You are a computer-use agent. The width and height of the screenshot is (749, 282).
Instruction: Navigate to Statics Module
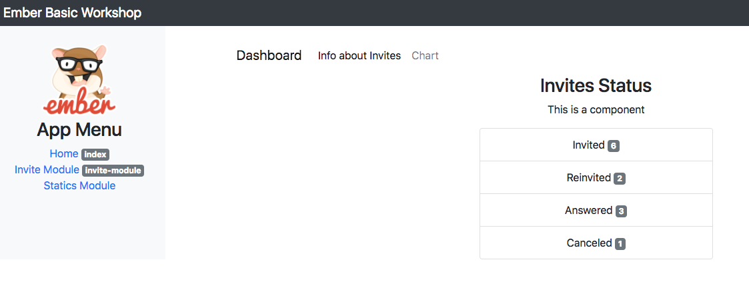coord(80,185)
